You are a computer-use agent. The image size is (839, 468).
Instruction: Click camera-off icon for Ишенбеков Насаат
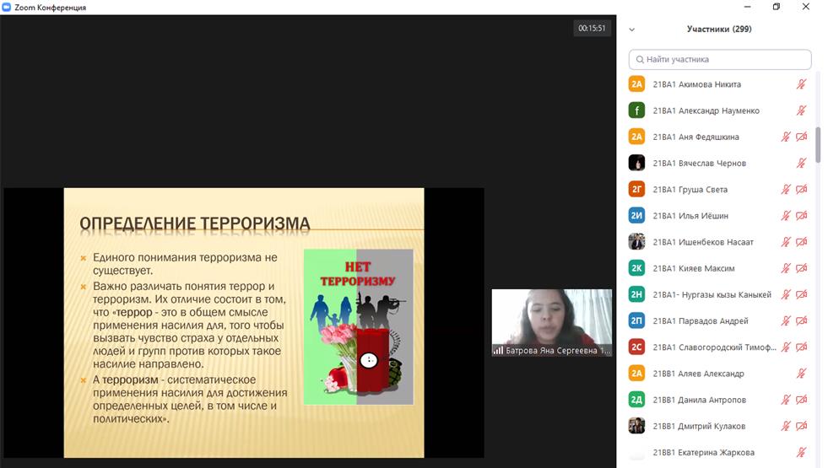801,241
